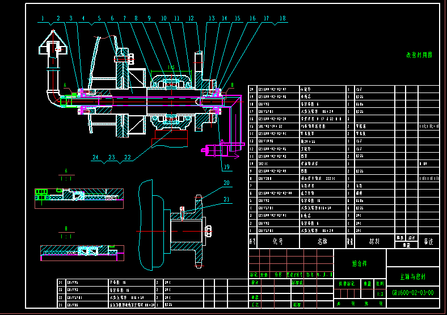Click part callout number 12
Viewport: 447px width, 315px height.
point(191,18)
